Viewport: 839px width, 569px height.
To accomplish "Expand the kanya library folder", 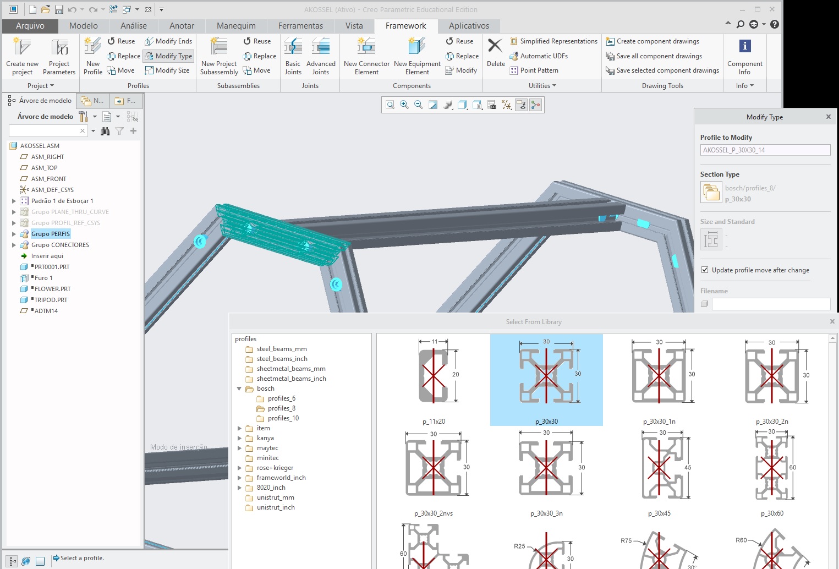I will tap(239, 438).
